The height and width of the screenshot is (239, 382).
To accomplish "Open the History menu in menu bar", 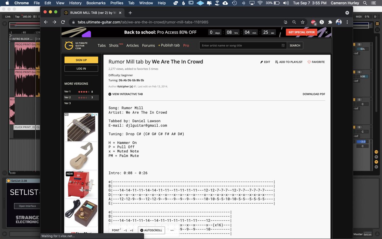I will (75, 3).
